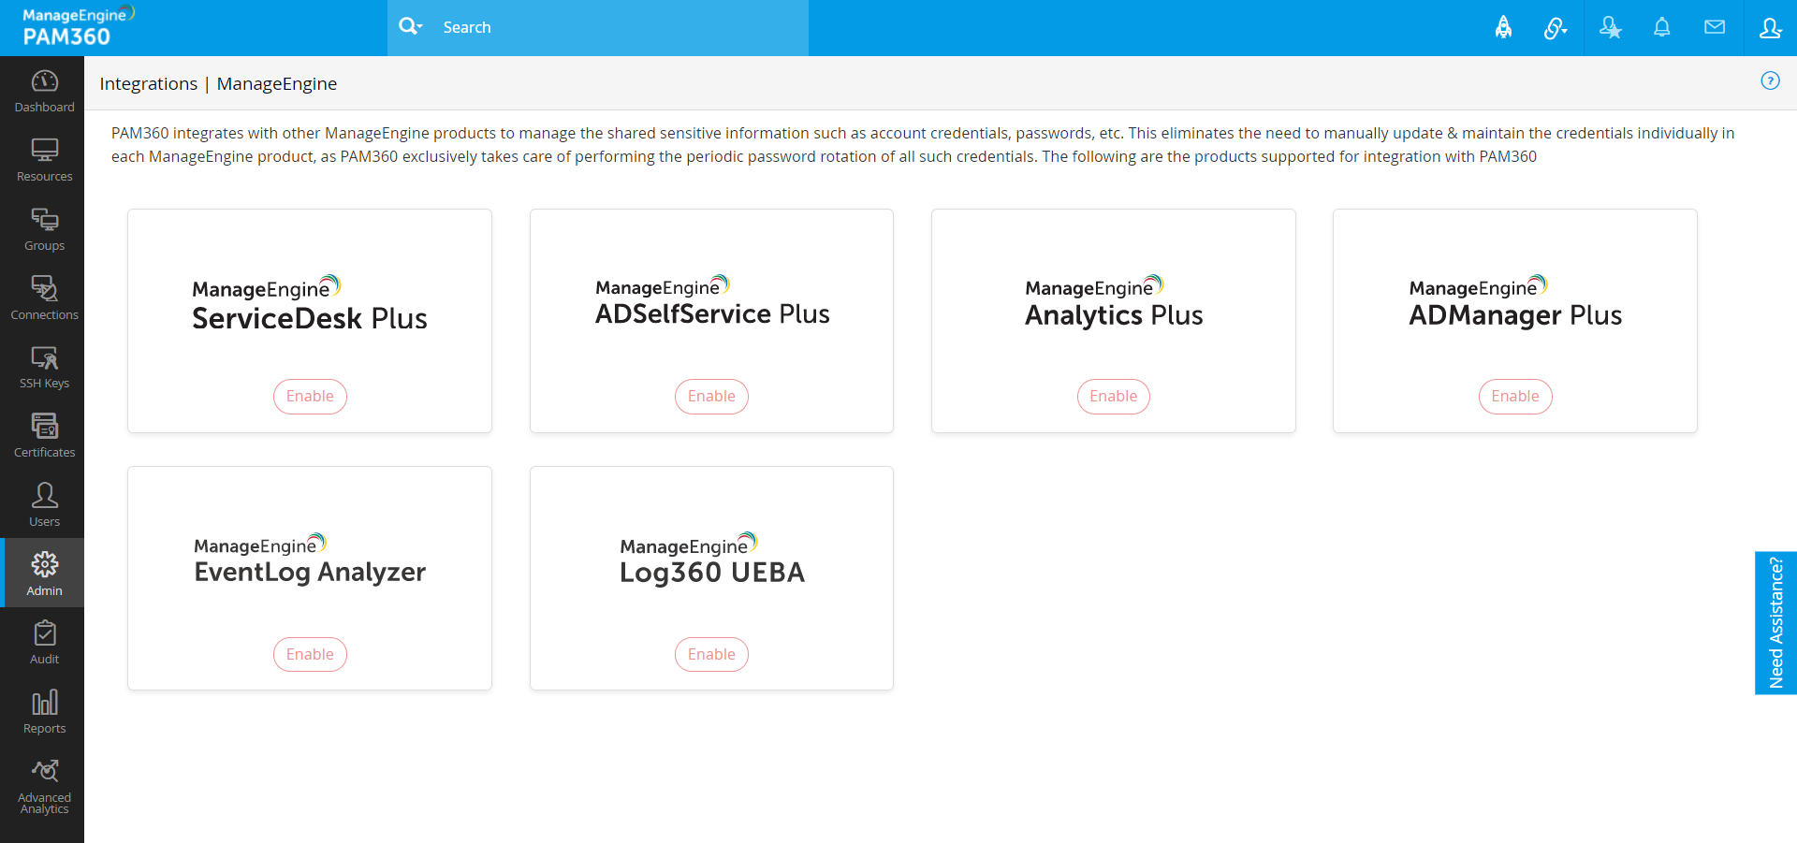Open the Reports menu item
The width and height of the screenshot is (1797, 843).
(44, 712)
